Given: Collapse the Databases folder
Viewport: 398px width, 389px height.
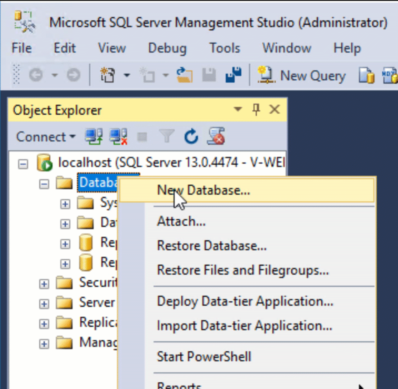Looking at the screenshot, I should (44, 184).
